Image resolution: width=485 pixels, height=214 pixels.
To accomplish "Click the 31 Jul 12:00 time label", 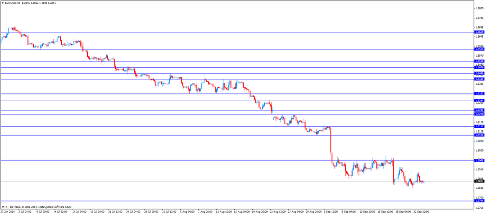I will point(169,212).
